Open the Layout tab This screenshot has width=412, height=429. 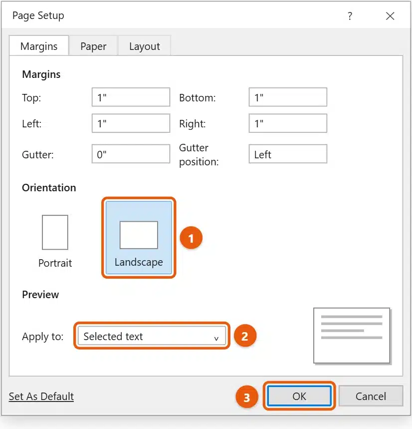(x=145, y=46)
